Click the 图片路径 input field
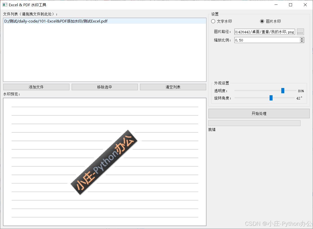Screen dimensions: 313x229 (265, 32)
